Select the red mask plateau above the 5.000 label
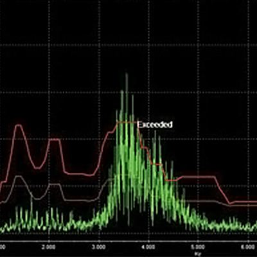 point(198,177)
